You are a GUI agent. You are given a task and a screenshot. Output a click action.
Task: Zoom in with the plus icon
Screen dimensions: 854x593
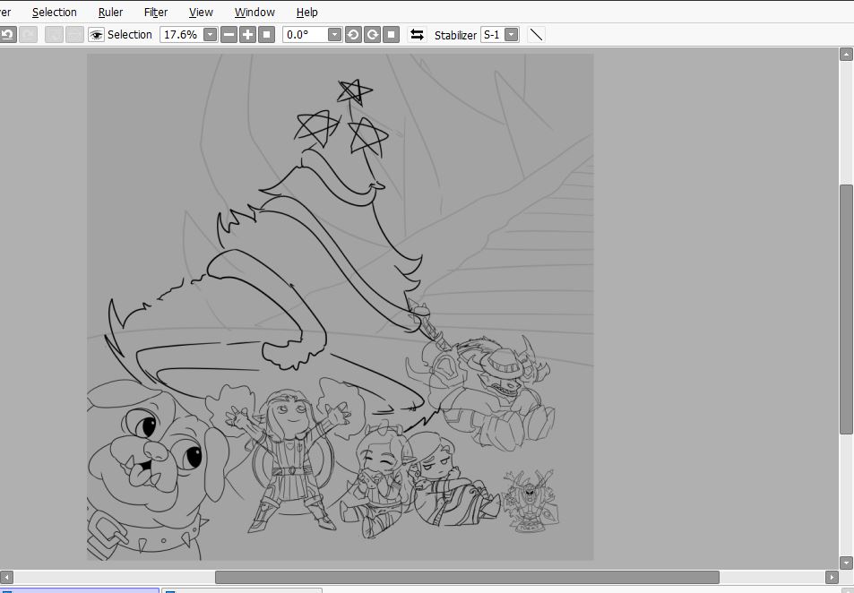(x=248, y=35)
